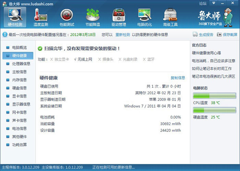Image resolution: width=240 pixels, height=171 pixels.
Task: Open 驱动管理 driver management
Action: tap(119, 17)
